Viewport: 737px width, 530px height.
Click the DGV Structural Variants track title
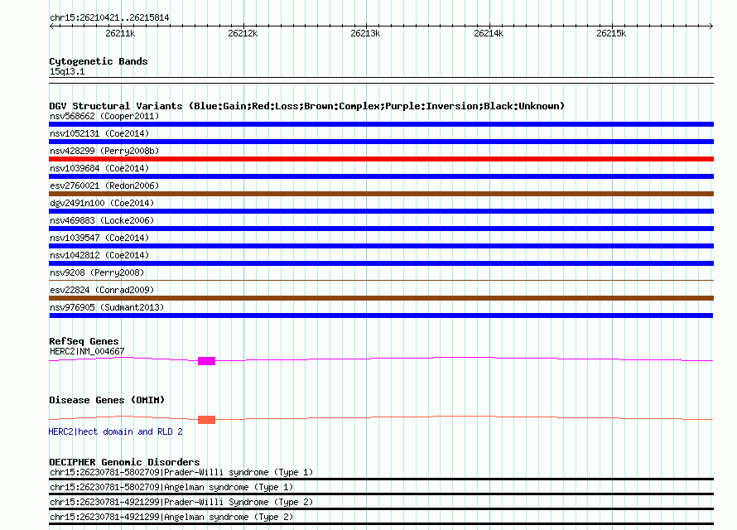(306, 106)
